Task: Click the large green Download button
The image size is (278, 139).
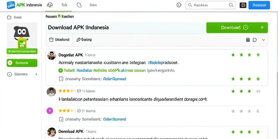Action: click(237, 28)
